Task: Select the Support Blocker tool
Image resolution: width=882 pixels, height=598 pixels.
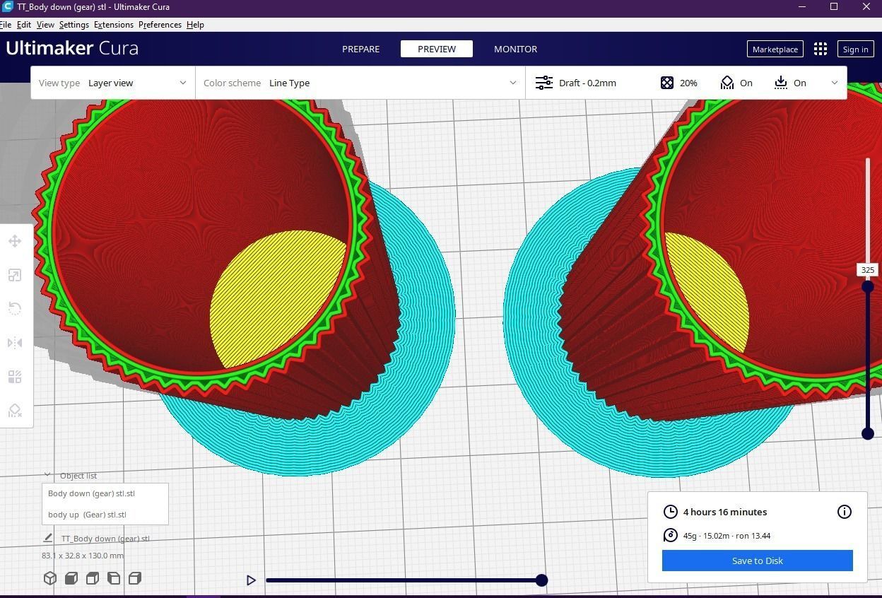Action: click(15, 411)
